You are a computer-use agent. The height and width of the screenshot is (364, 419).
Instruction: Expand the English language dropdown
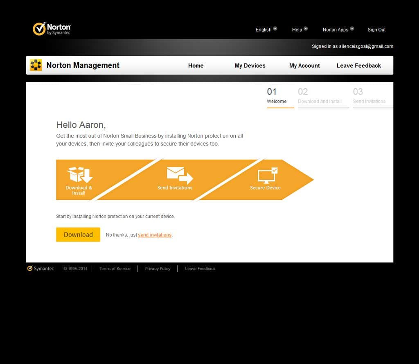(266, 29)
